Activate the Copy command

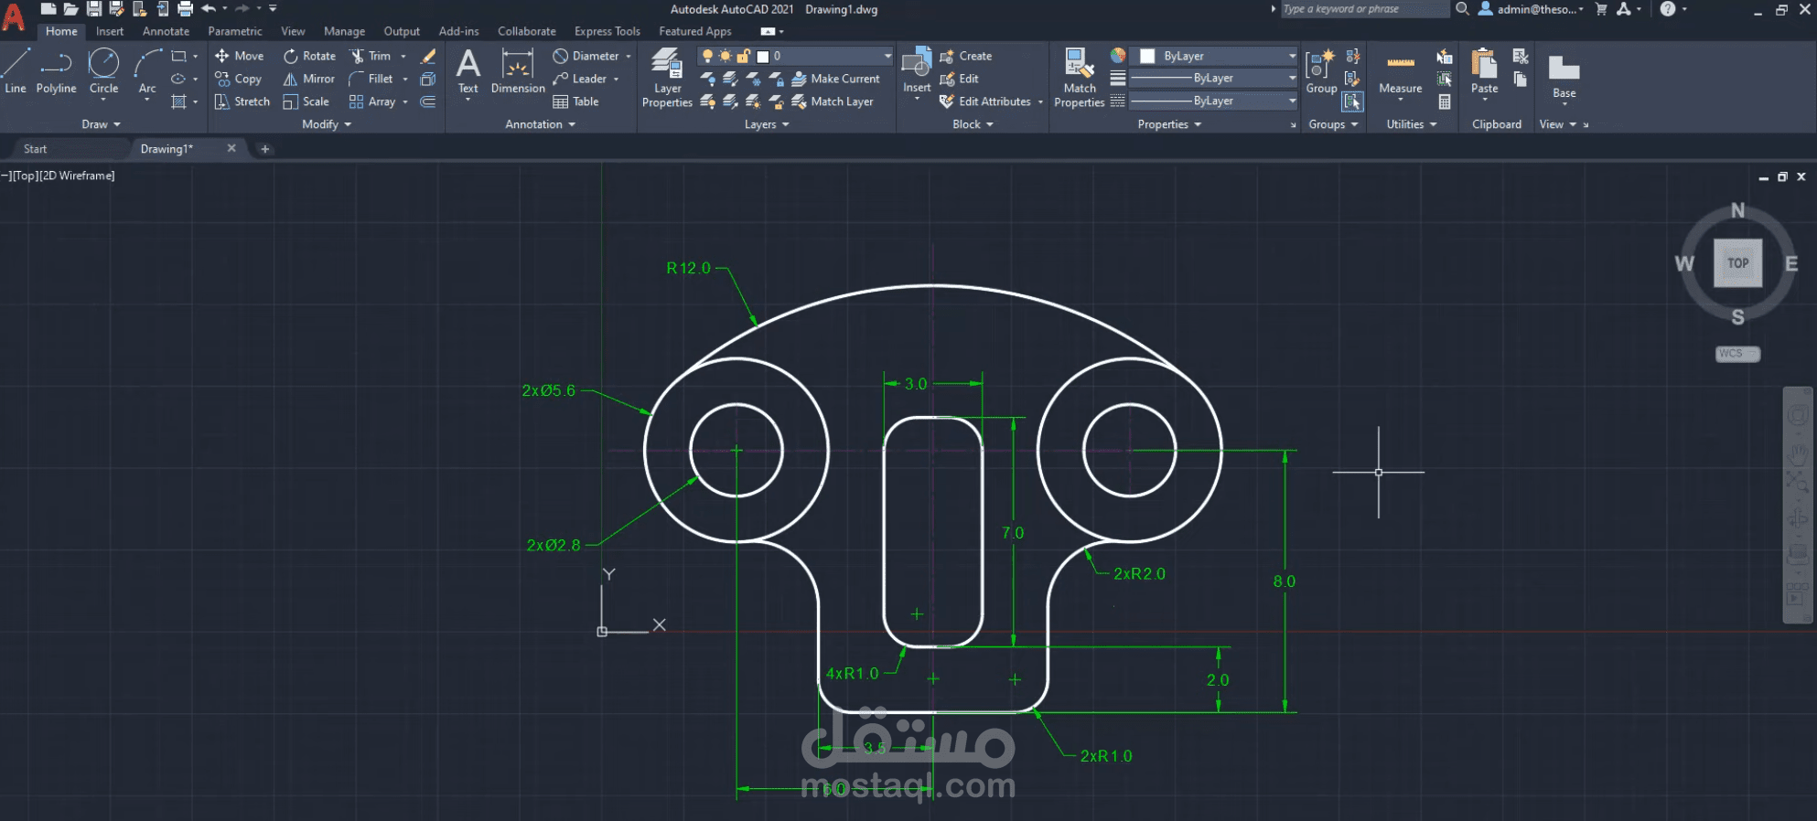coord(238,79)
